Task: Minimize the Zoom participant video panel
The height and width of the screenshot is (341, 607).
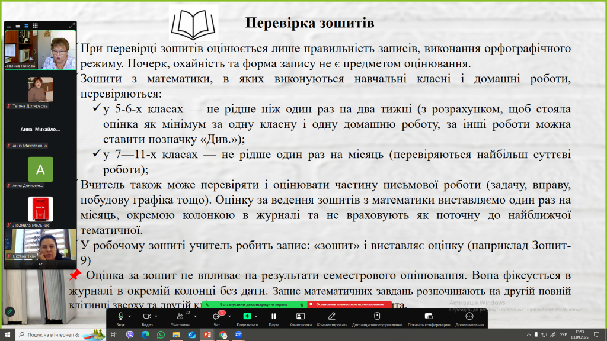Action: coord(9,26)
